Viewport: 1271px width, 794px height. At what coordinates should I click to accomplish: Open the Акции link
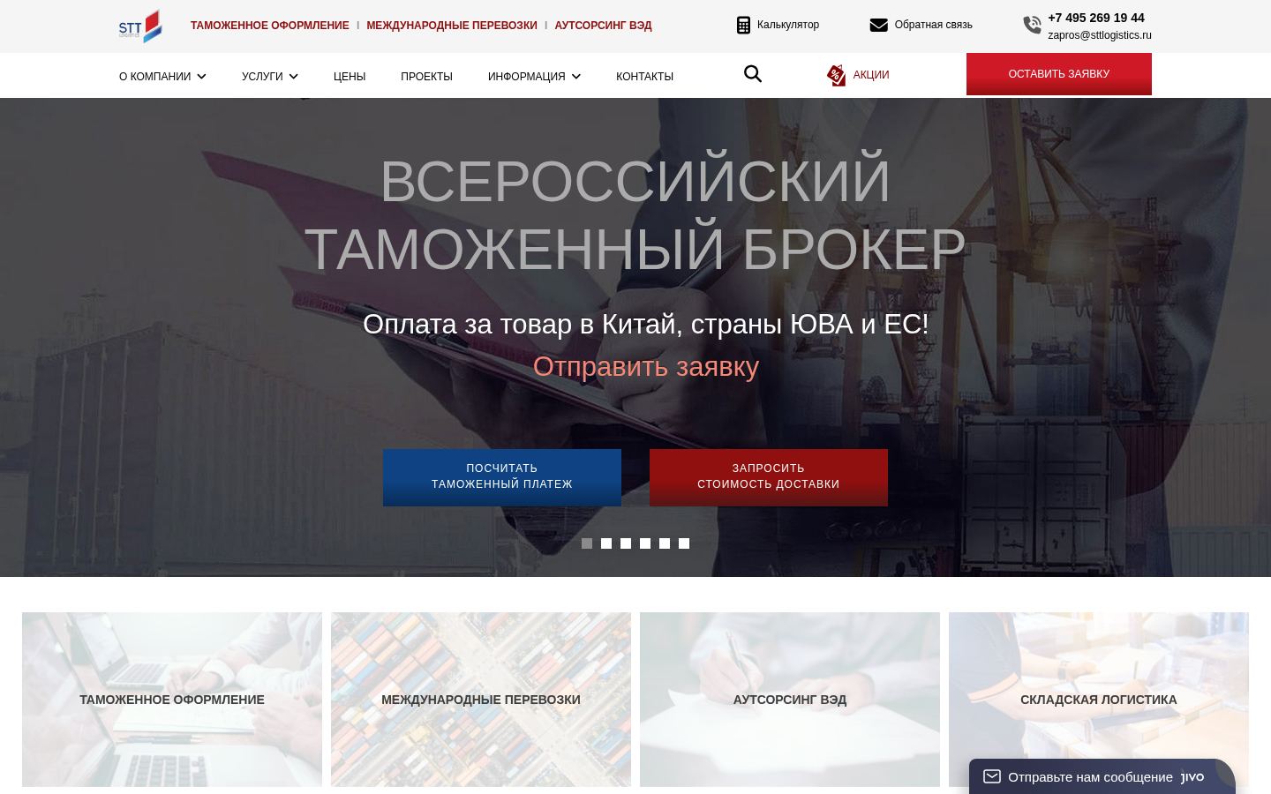click(871, 75)
